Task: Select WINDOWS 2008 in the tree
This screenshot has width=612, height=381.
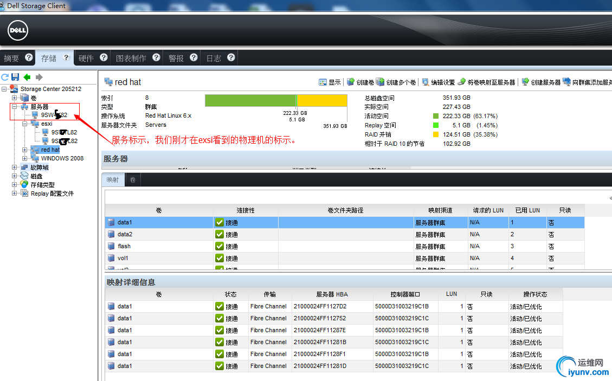Action: [x=62, y=158]
